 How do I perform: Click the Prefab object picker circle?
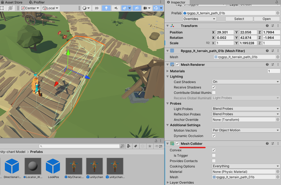pos(277,13)
